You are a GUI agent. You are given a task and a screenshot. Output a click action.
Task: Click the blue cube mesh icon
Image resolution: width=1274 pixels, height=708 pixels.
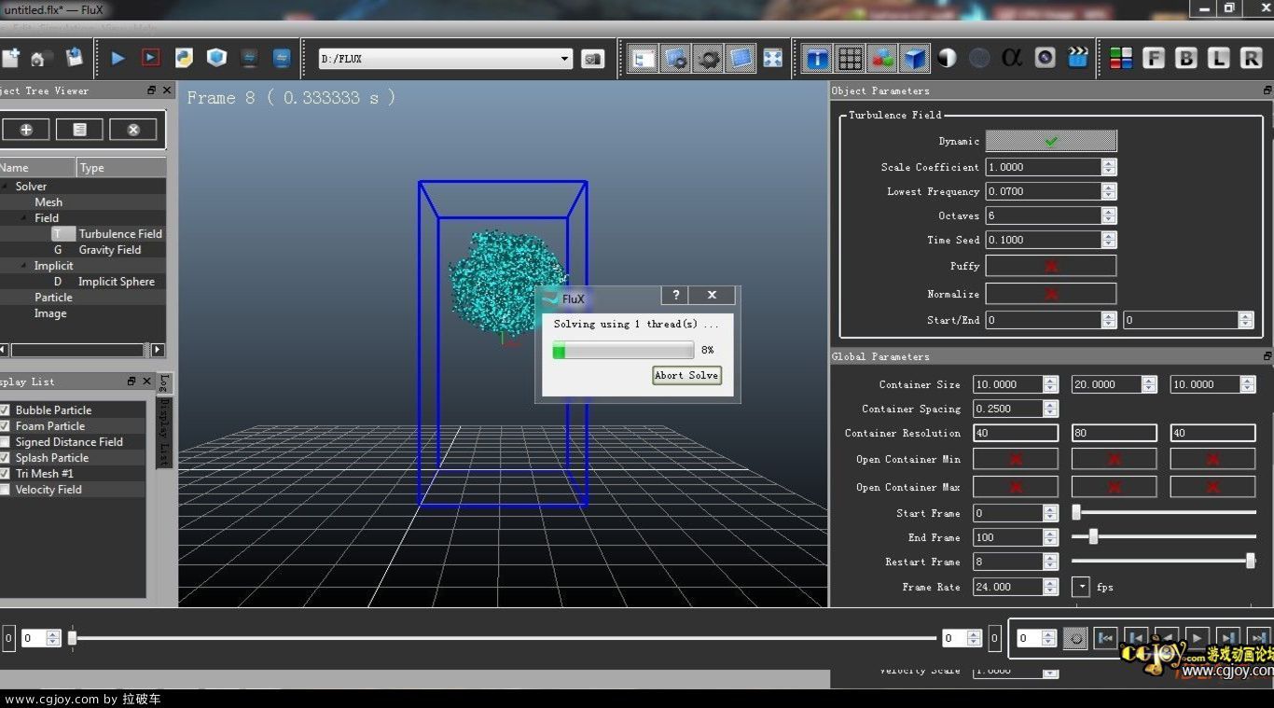click(216, 58)
